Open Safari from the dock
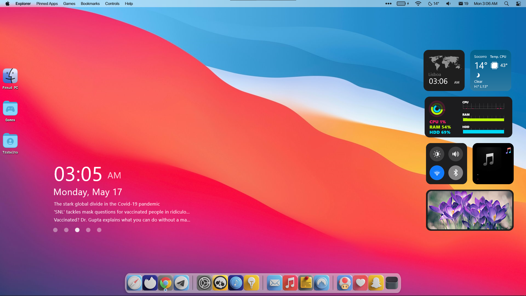Image resolution: width=526 pixels, height=296 pixels. tap(134, 283)
